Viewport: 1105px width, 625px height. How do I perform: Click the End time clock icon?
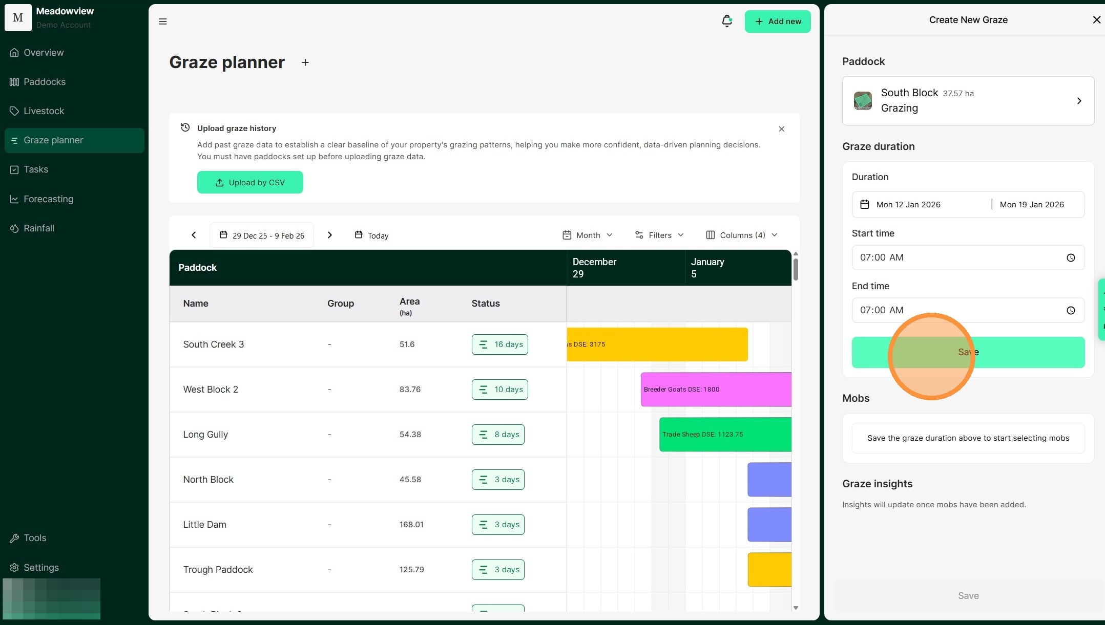pyautogui.click(x=1070, y=310)
